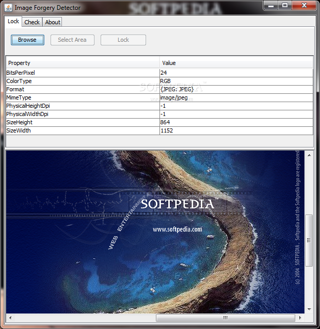
Task: Click the {JPEG: JPEG} value cell
Action: [x=236, y=89]
